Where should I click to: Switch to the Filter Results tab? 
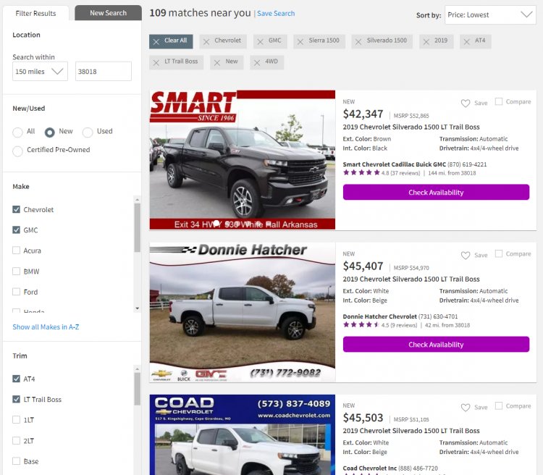click(x=35, y=13)
